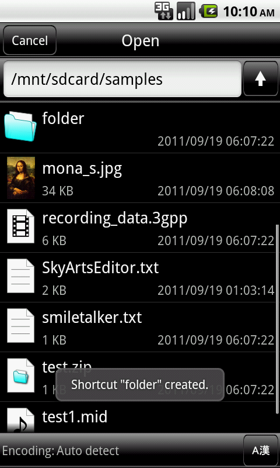
Task: Open the entry named folder
Action: [140, 128]
